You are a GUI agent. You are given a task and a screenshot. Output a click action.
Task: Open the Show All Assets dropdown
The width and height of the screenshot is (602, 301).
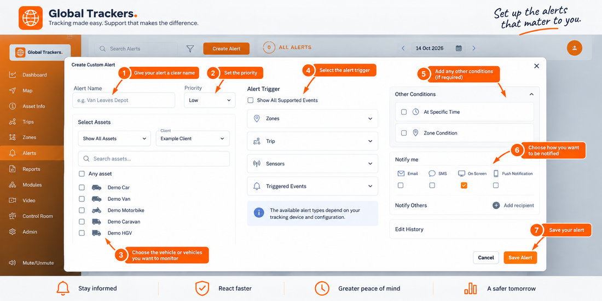114,138
